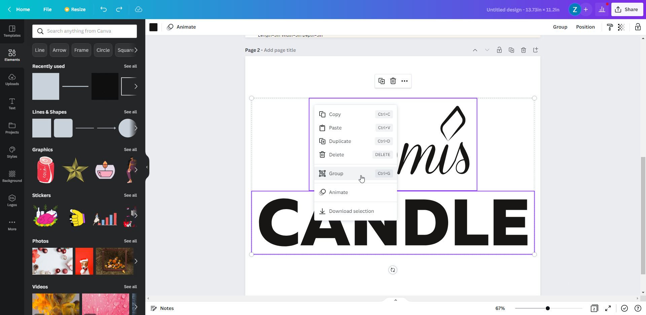Lock Page 2 using the padlock icon
Viewport: 646px width, 315px height.
499,50
